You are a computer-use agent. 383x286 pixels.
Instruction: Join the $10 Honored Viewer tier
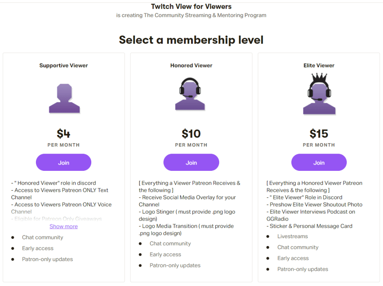pos(191,163)
